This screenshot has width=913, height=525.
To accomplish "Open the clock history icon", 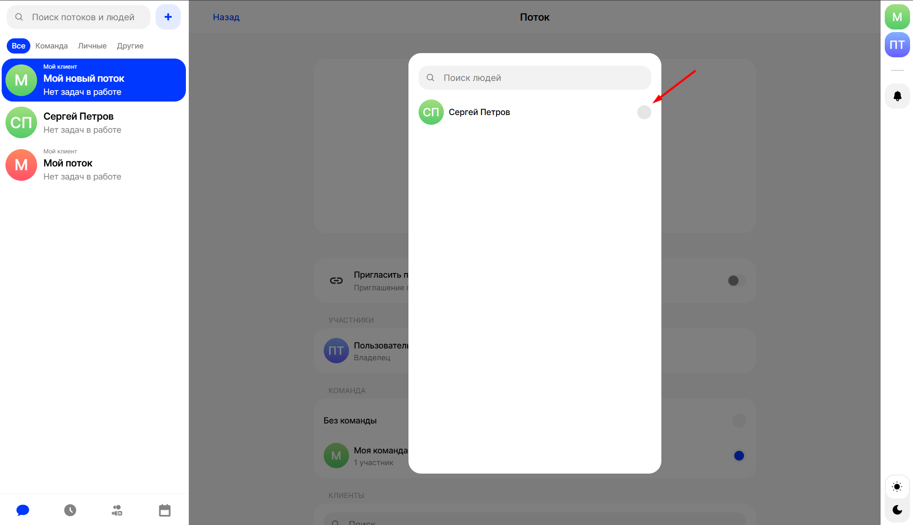I will pyautogui.click(x=70, y=510).
